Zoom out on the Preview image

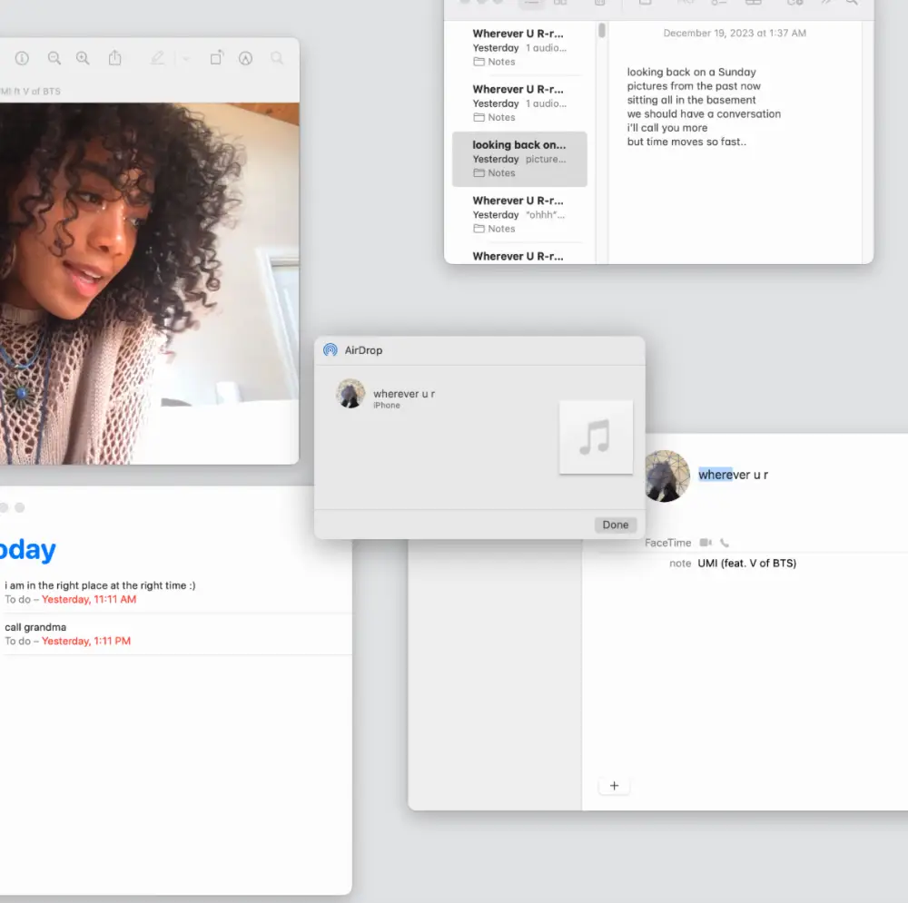[x=54, y=58]
